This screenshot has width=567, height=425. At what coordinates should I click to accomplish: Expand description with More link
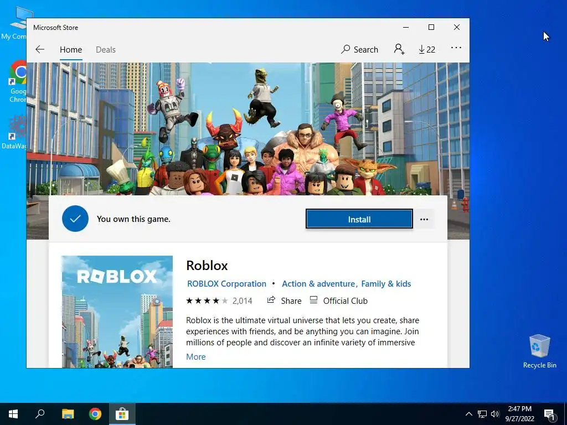click(x=195, y=357)
